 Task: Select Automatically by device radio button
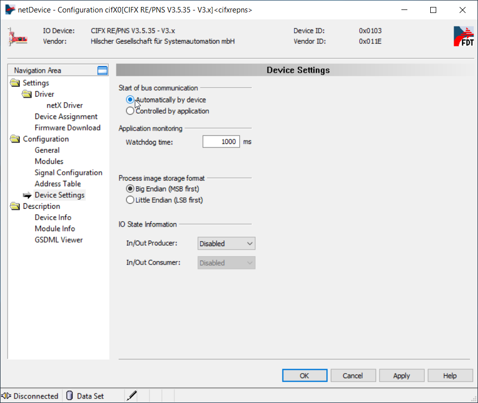(130, 100)
